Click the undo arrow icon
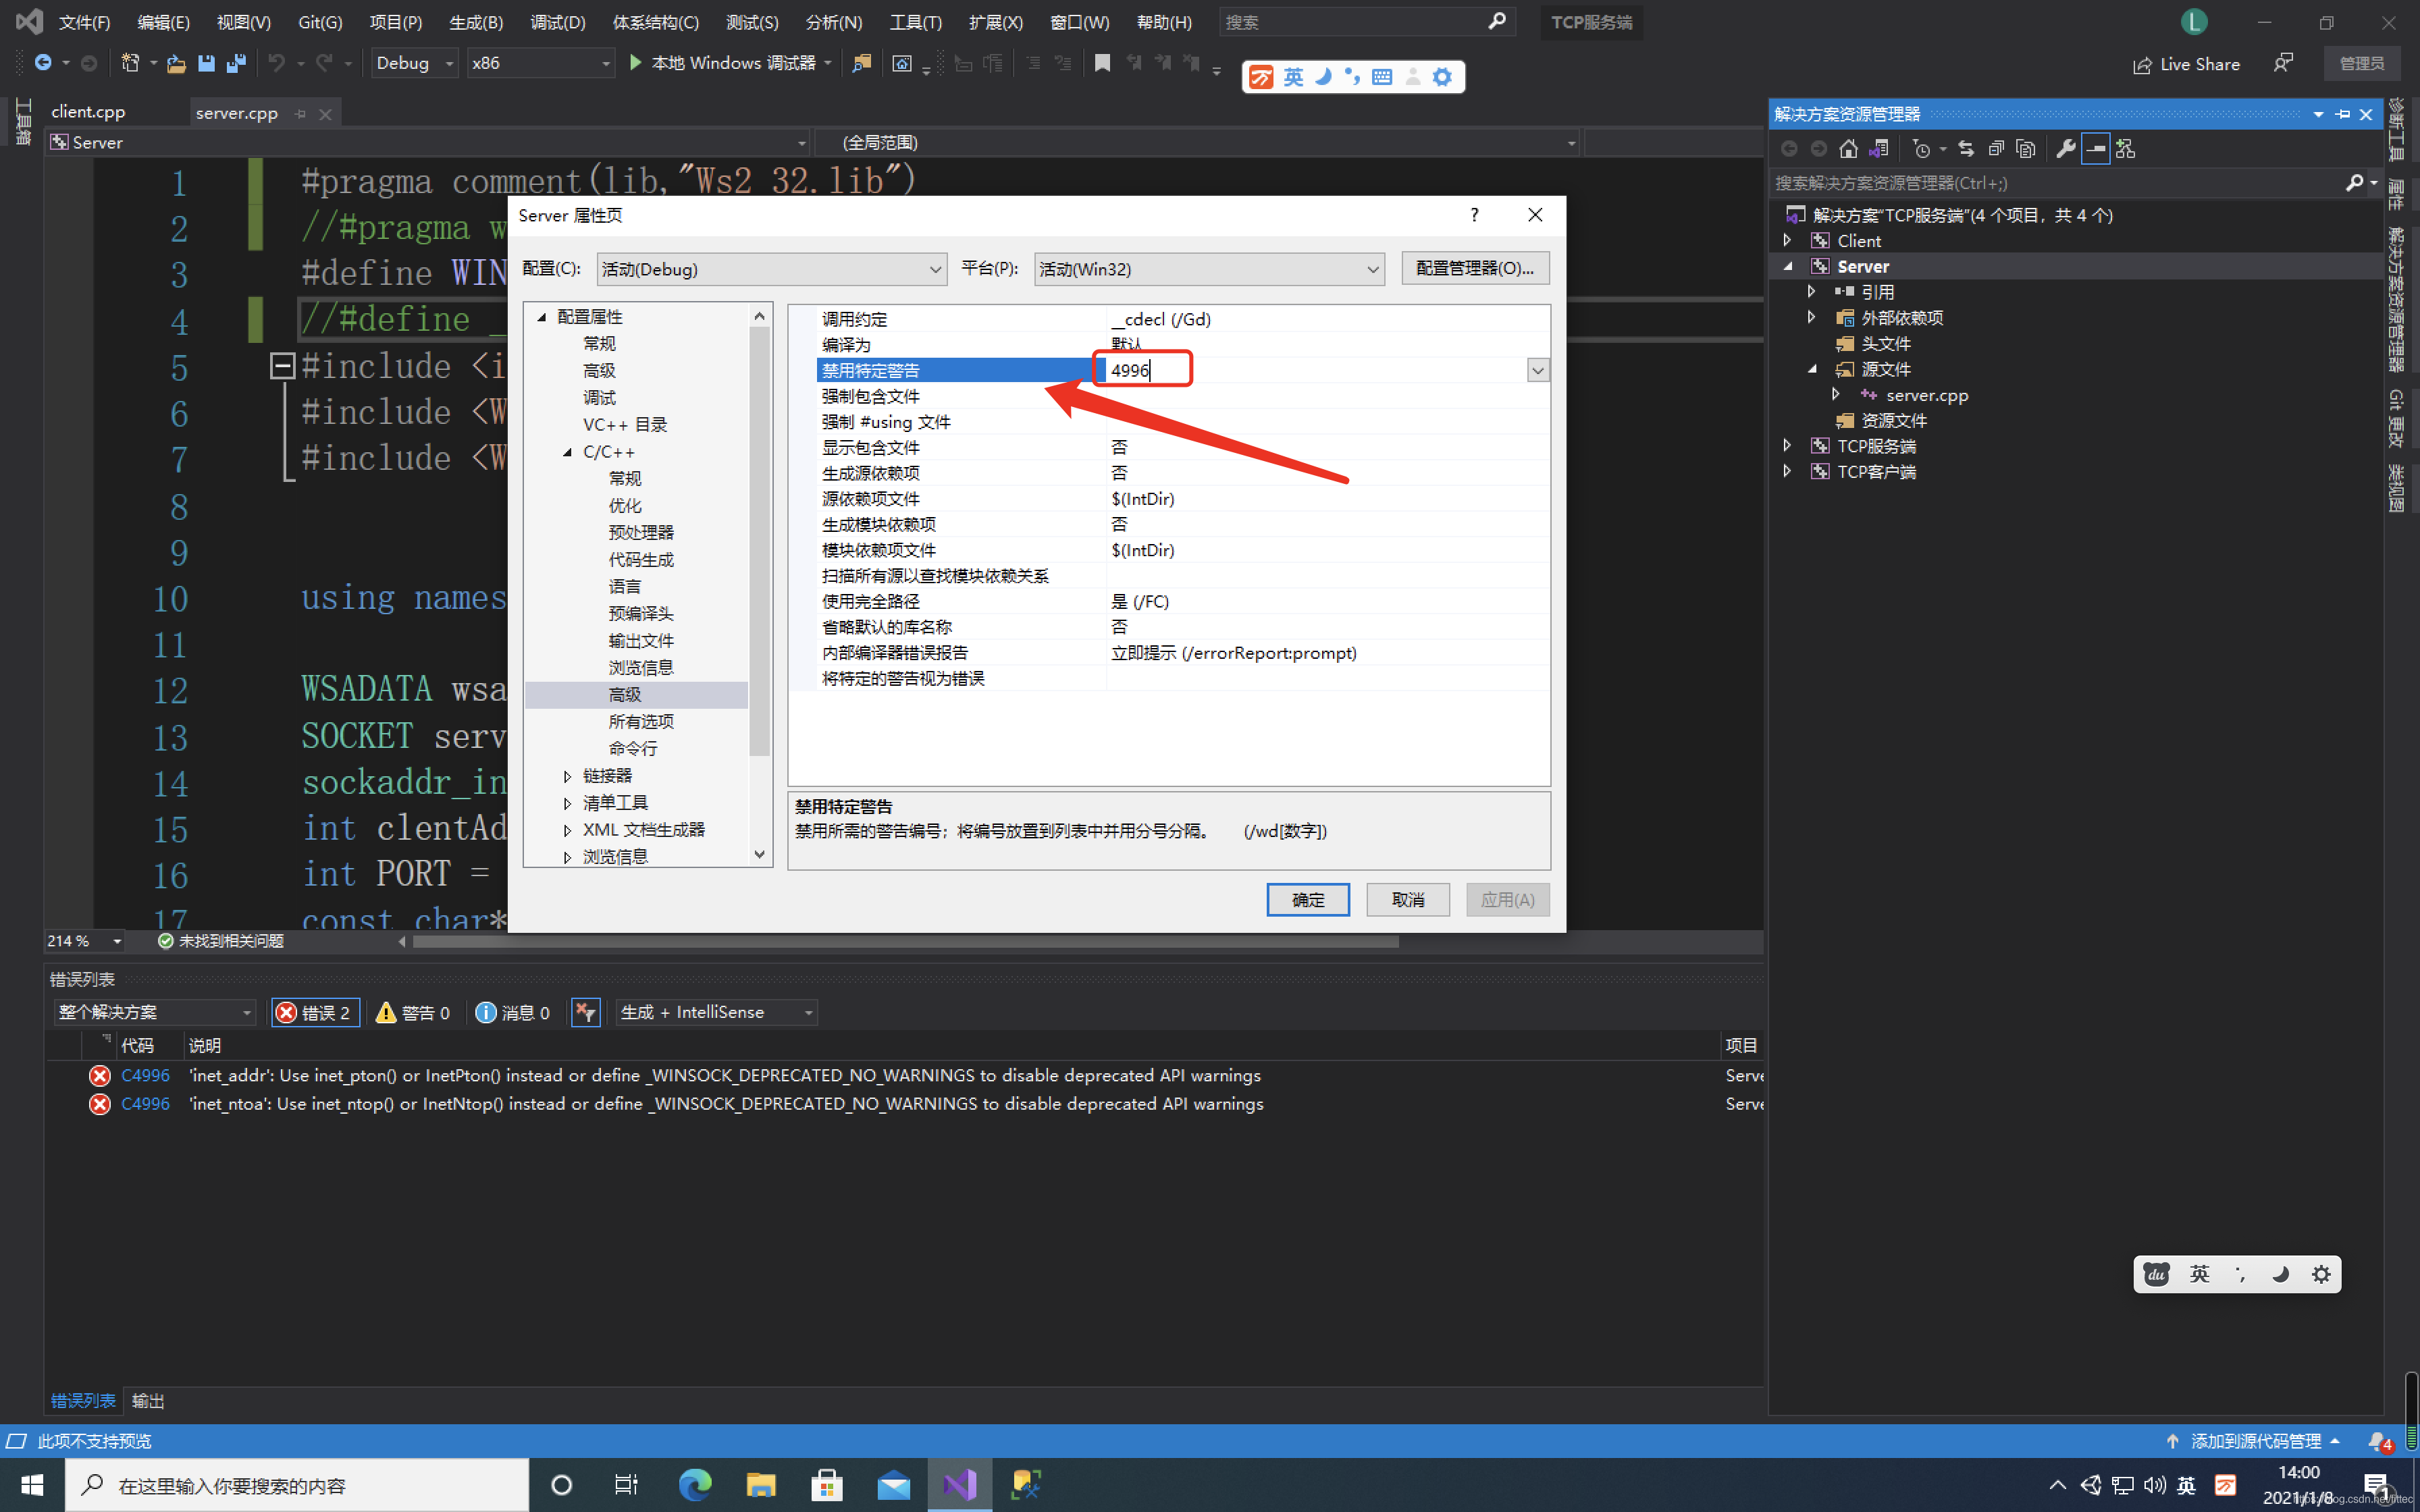The image size is (2420, 1512). click(x=276, y=63)
